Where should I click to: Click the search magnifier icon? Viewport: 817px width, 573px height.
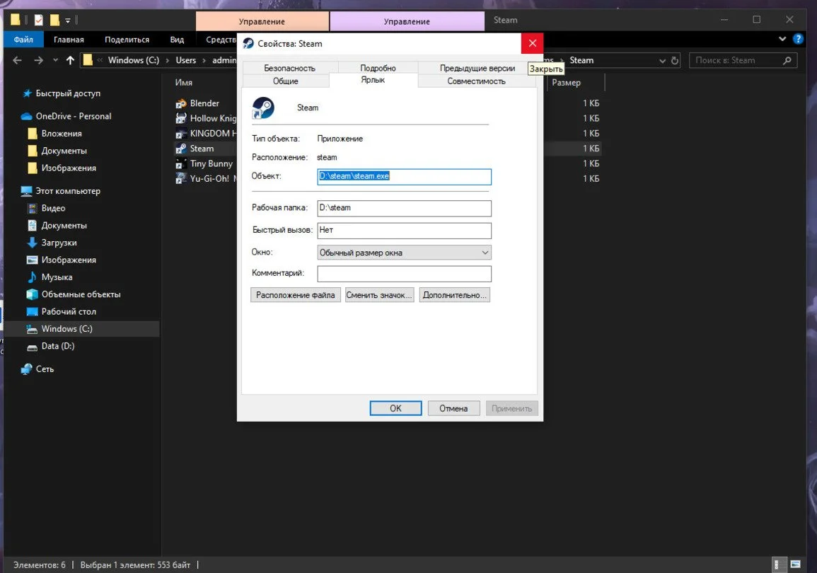[x=787, y=60]
